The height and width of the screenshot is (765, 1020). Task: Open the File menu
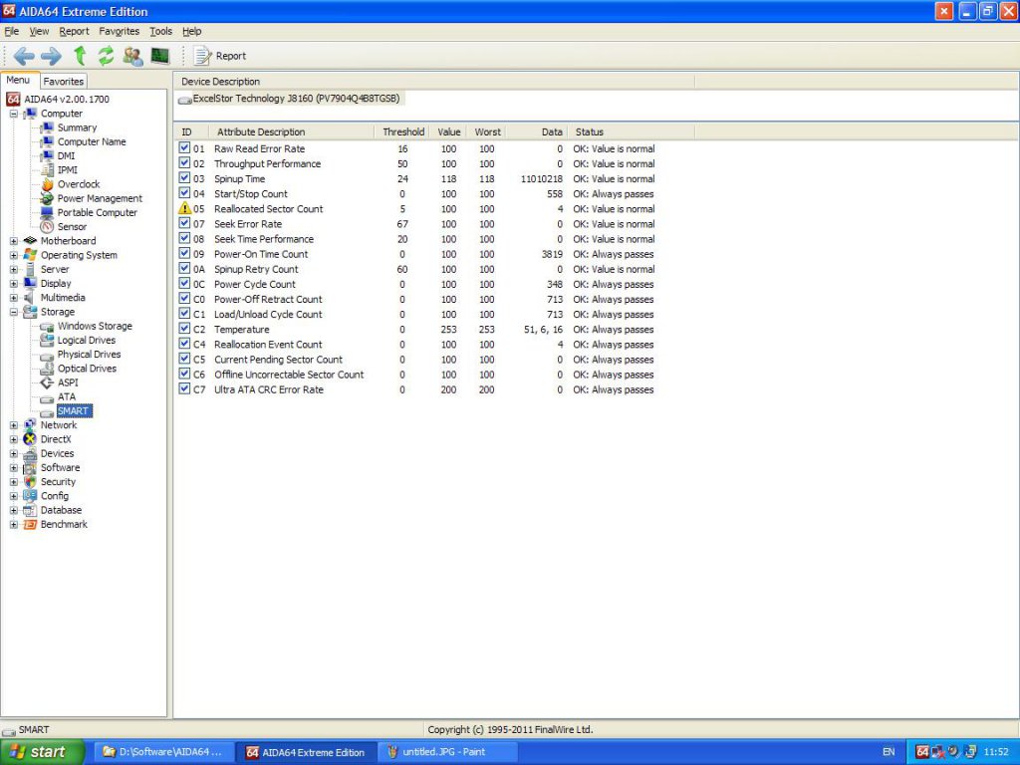[x=12, y=31]
